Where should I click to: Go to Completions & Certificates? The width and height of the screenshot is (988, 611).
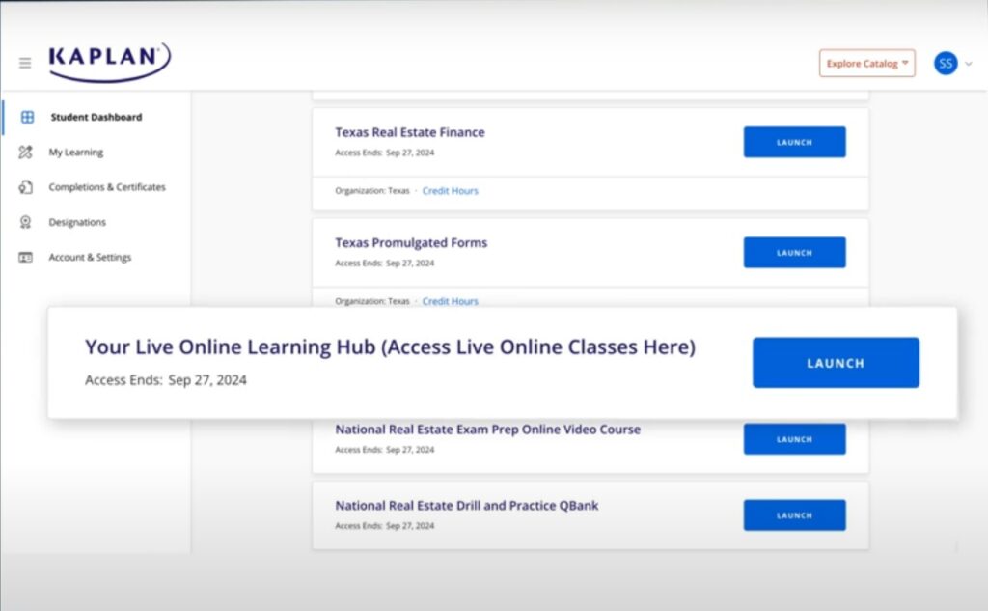click(107, 187)
